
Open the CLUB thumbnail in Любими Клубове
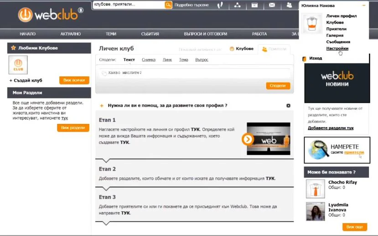18,65
